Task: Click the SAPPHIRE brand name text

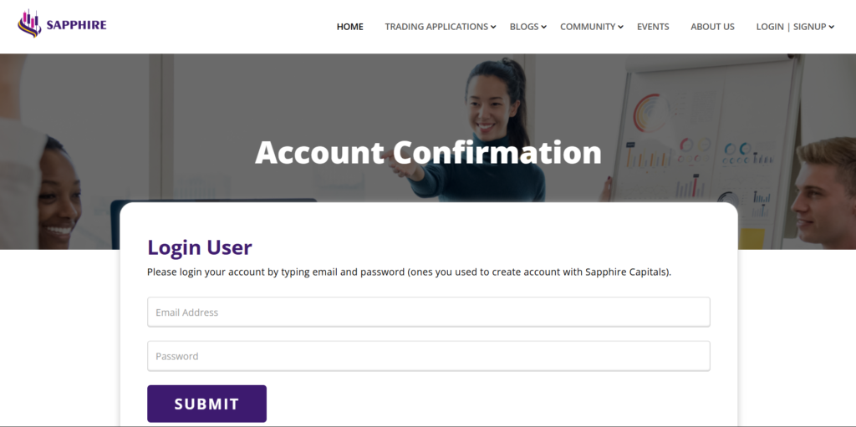Action: (x=76, y=25)
